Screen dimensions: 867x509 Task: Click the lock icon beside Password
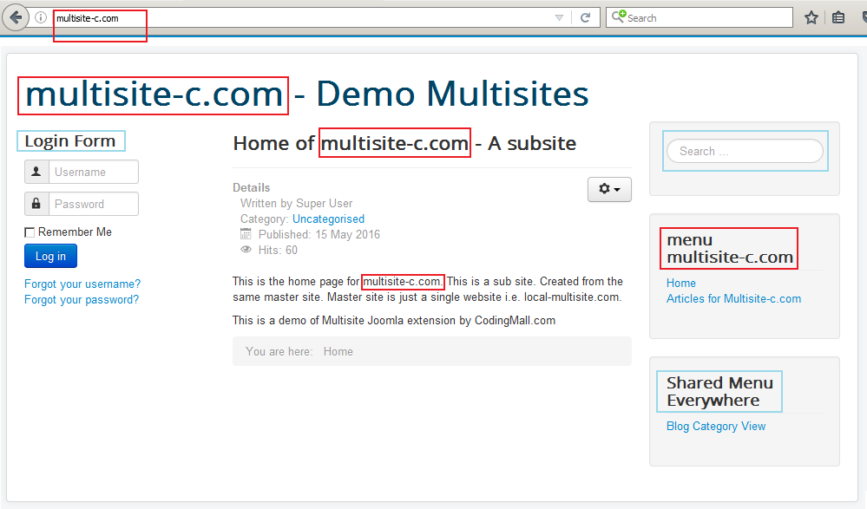(36, 204)
